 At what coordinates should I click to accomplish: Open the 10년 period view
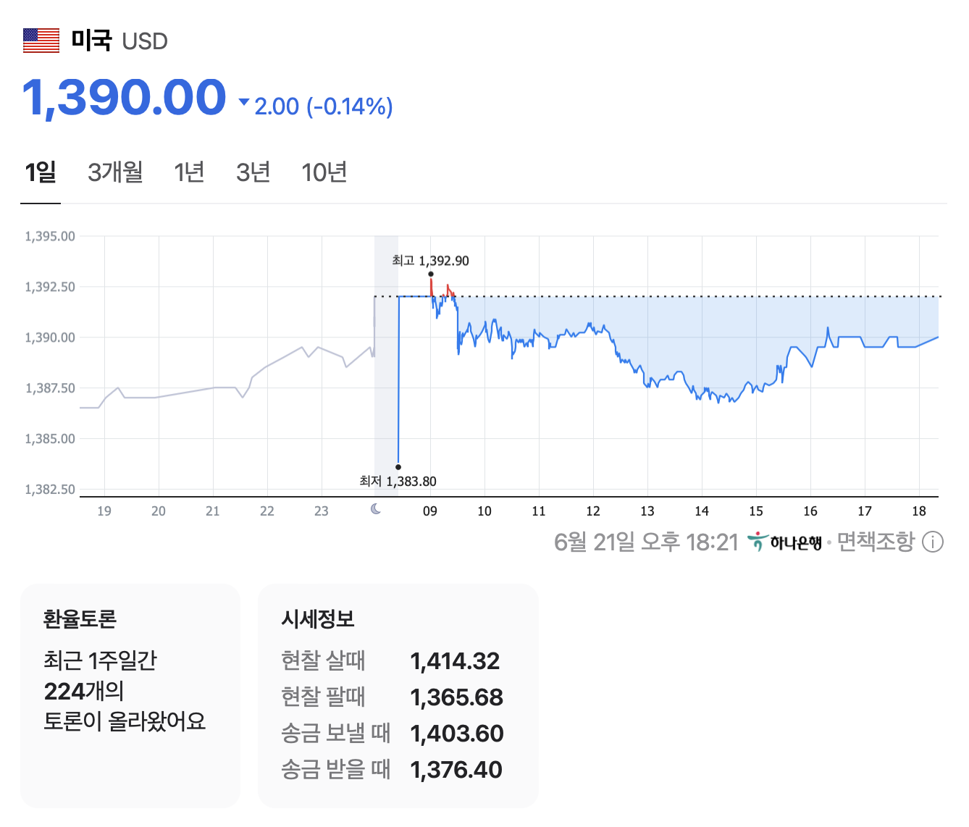(324, 172)
